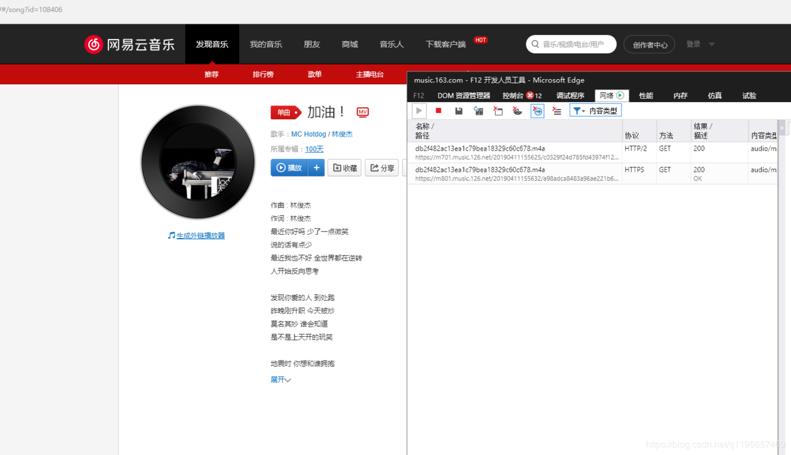Toggle the network recording state indicator on 网络 tab

tap(619, 95)
